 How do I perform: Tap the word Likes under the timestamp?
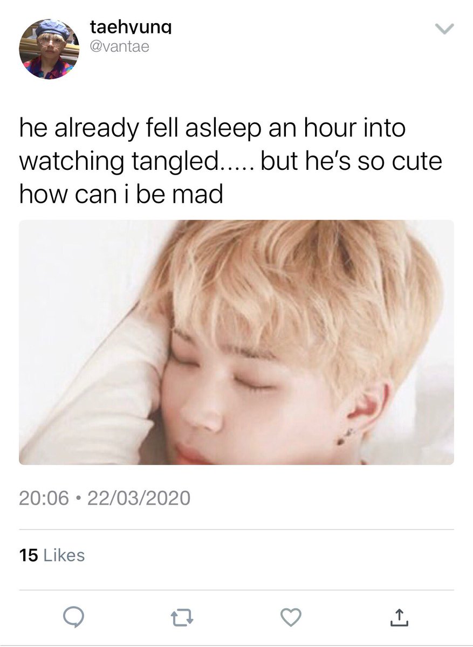64,555
